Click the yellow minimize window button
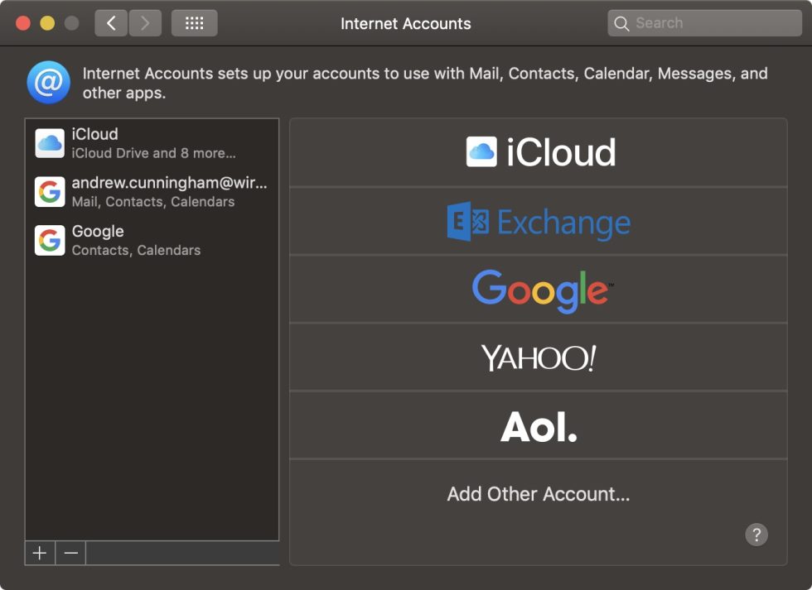Screen dimensions: 812x590 point(47,23)
